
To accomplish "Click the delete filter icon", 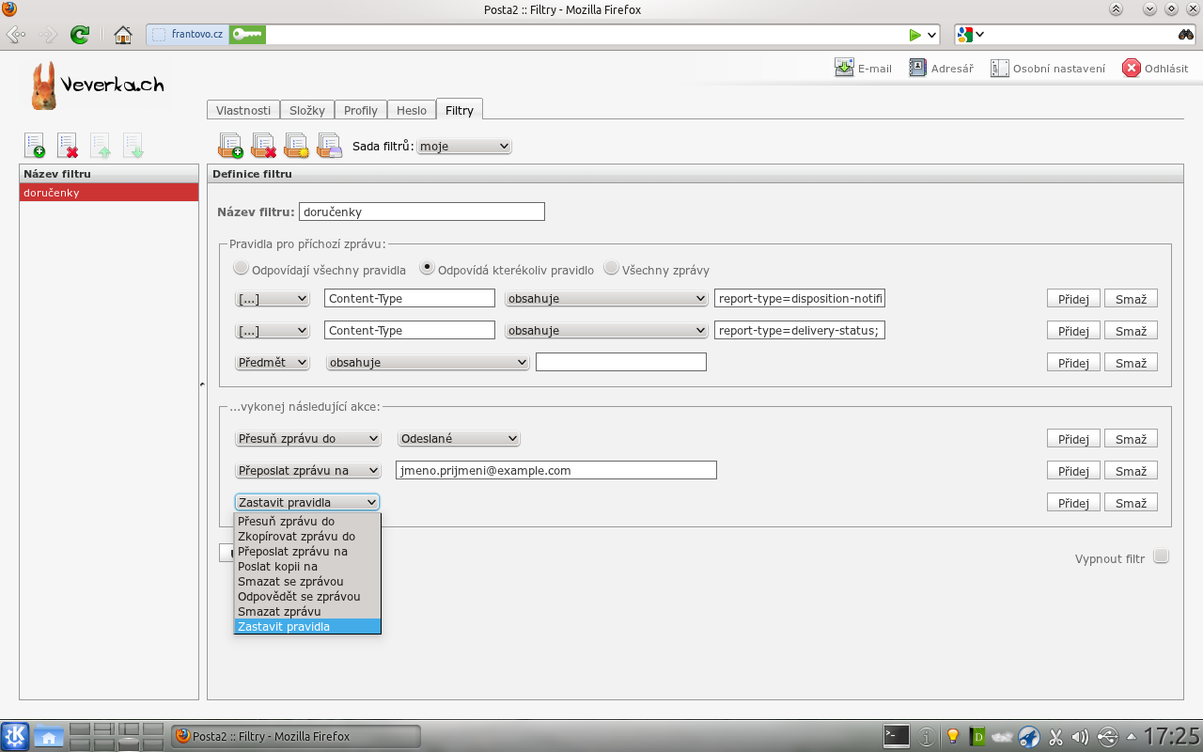I will pyautogui.click(x=68, y=146).
